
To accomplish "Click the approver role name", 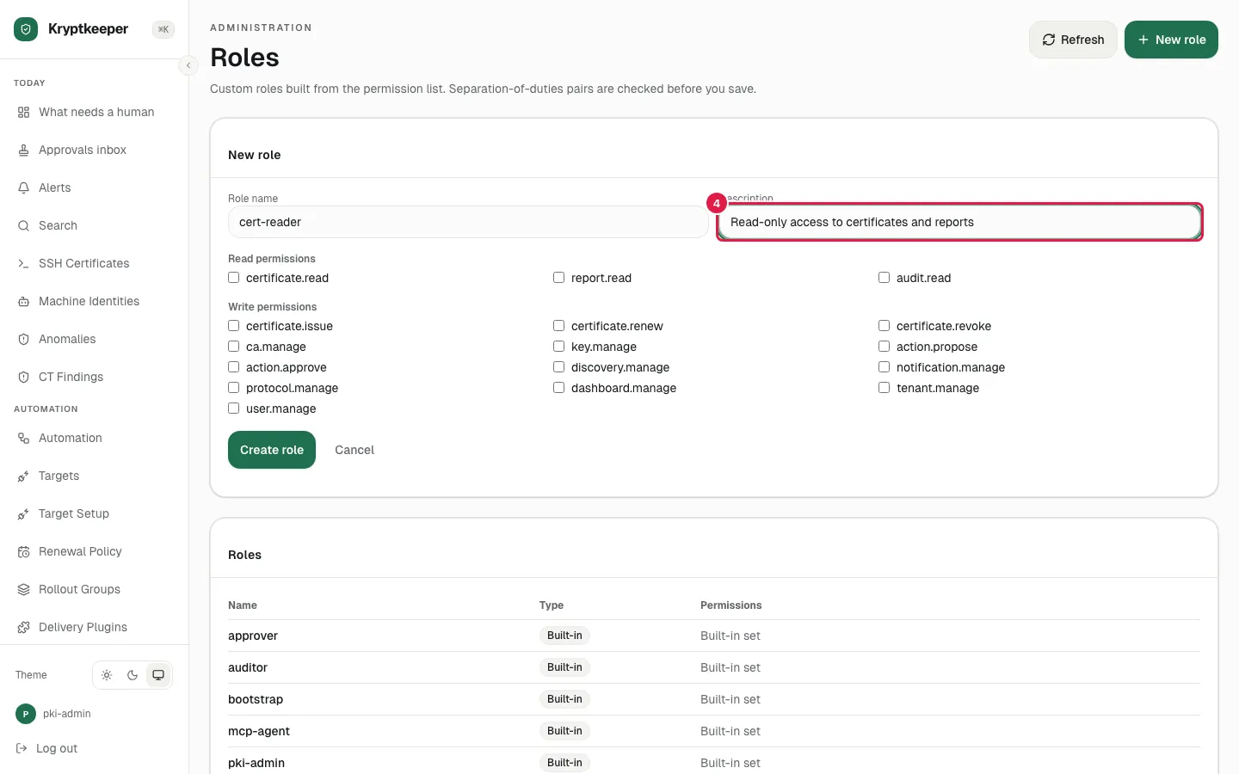I will point(253,636).
